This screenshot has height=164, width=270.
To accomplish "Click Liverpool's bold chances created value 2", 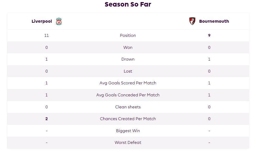I will 47,119.
